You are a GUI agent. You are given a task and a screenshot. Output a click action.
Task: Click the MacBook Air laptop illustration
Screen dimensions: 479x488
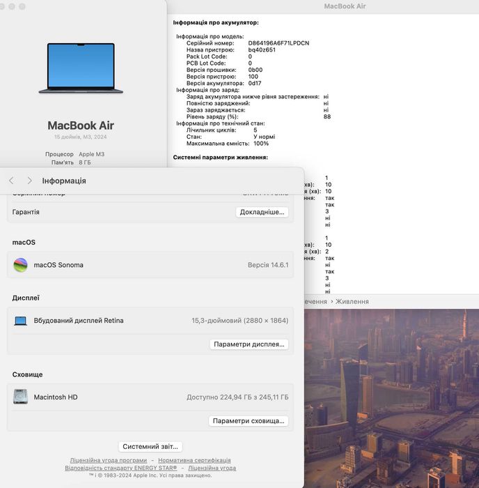(81, 68)
